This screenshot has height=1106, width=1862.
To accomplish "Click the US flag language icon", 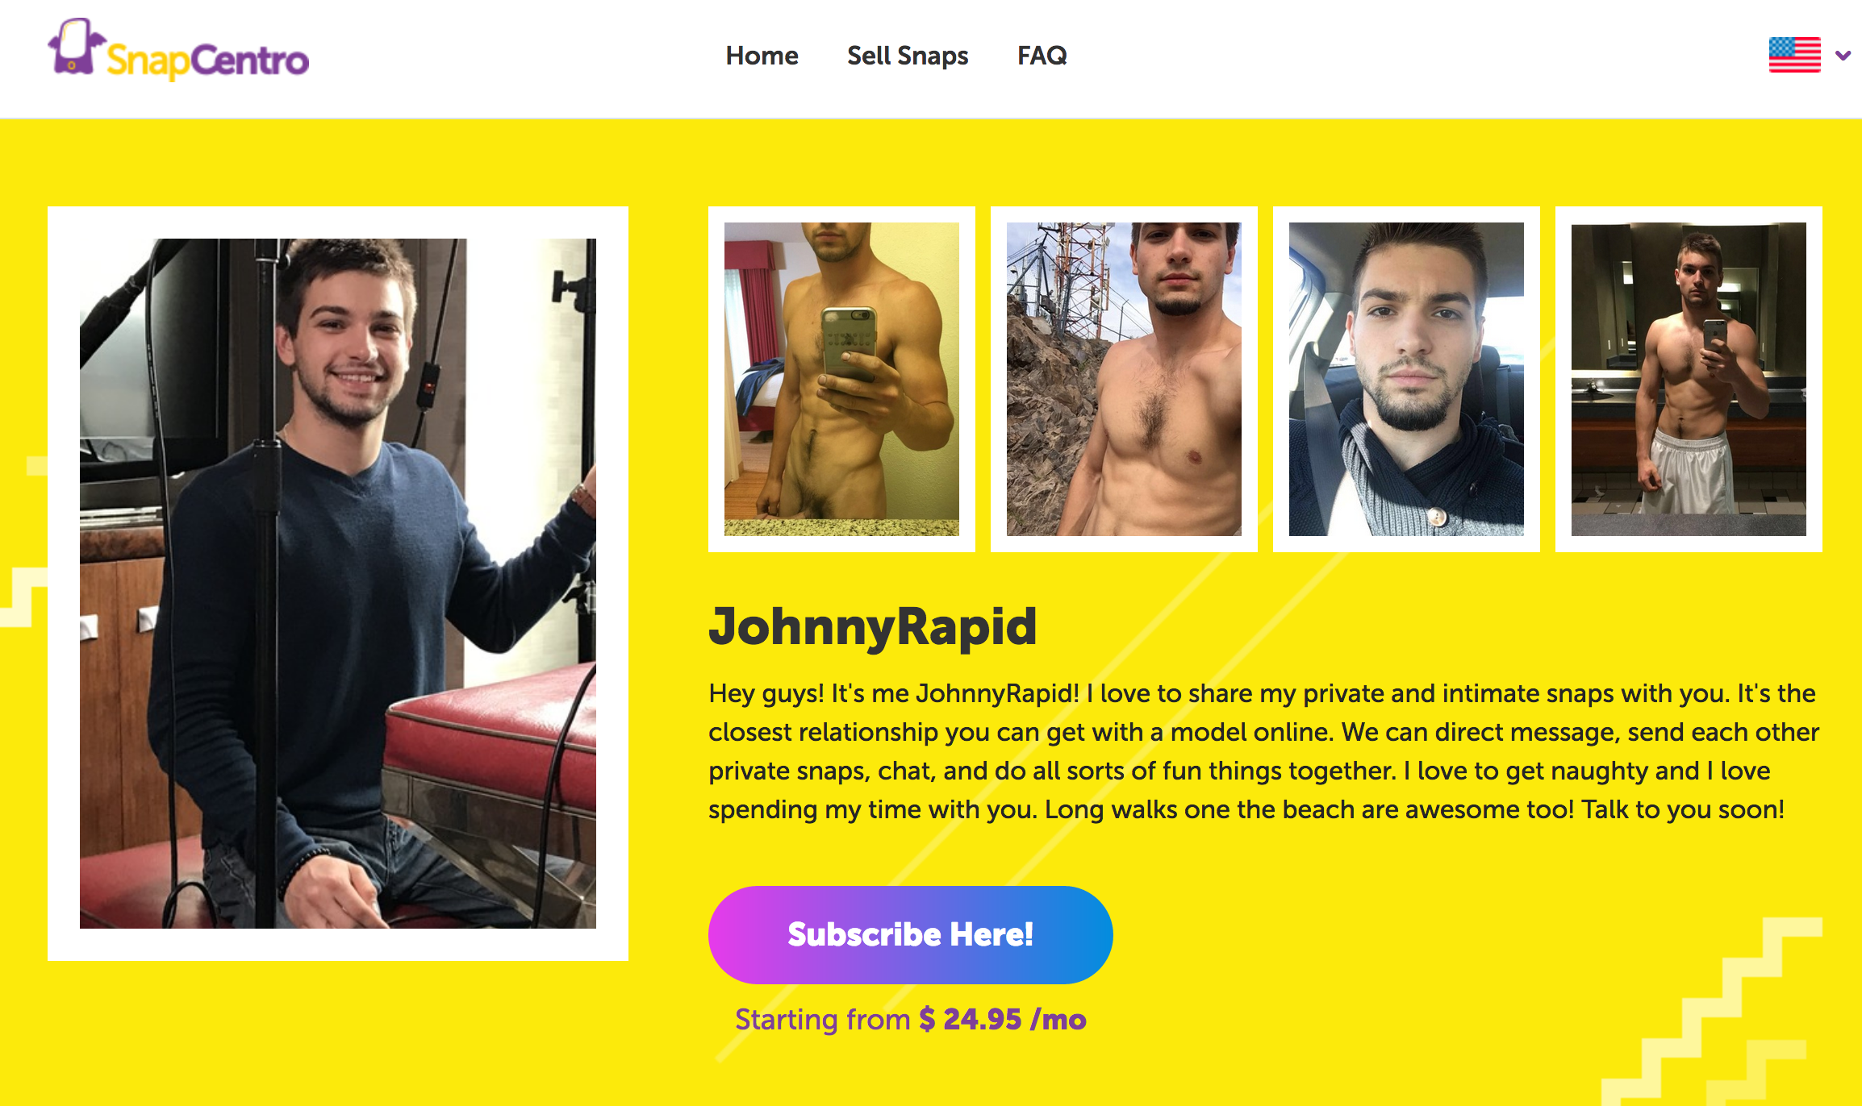I will point(1794,55).
